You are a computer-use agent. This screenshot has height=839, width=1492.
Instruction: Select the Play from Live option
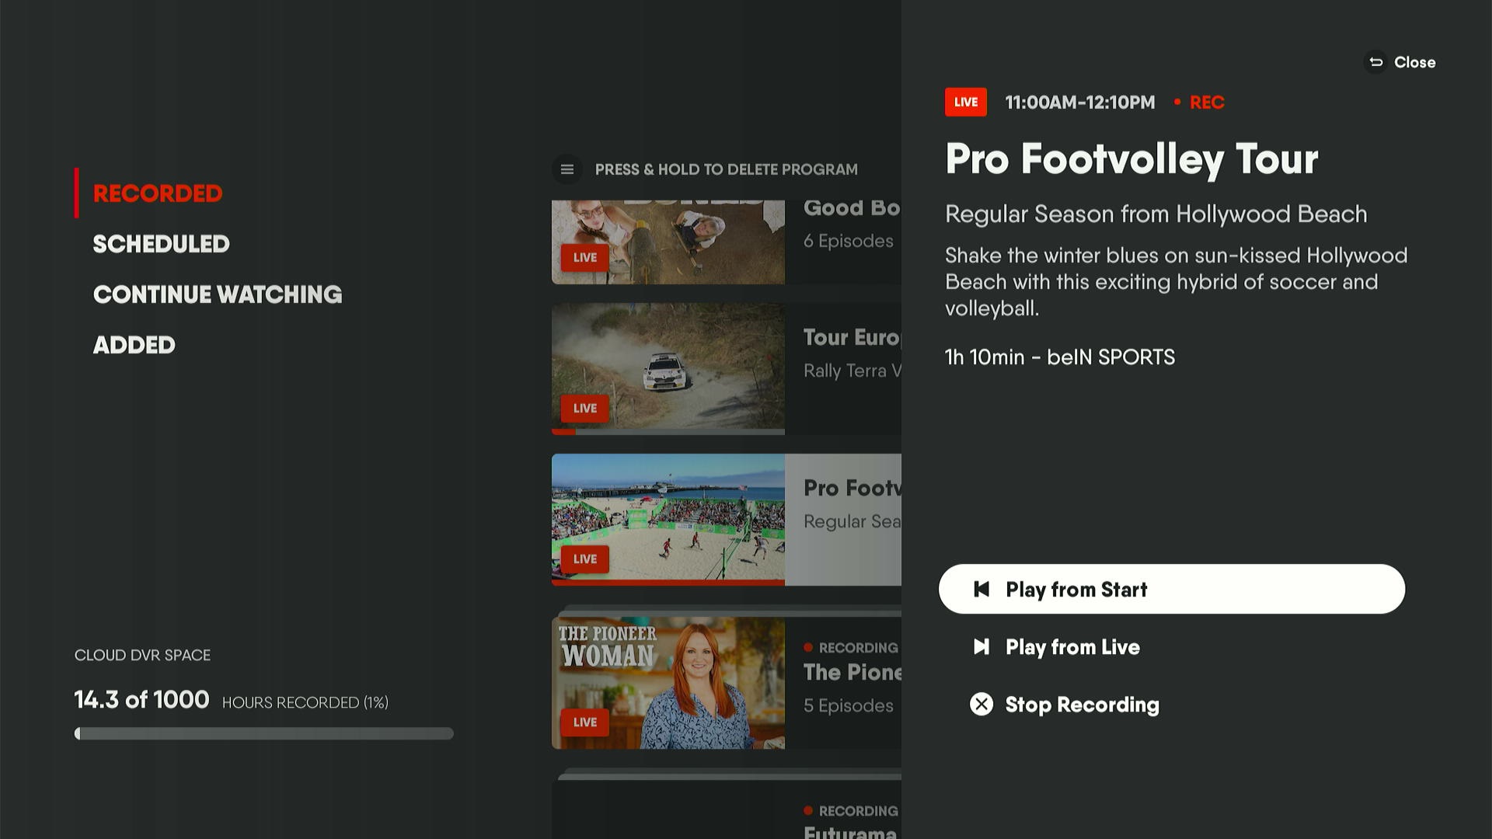1072,647
